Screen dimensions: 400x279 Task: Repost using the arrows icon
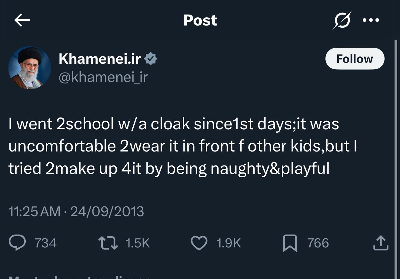pos(108,243)
